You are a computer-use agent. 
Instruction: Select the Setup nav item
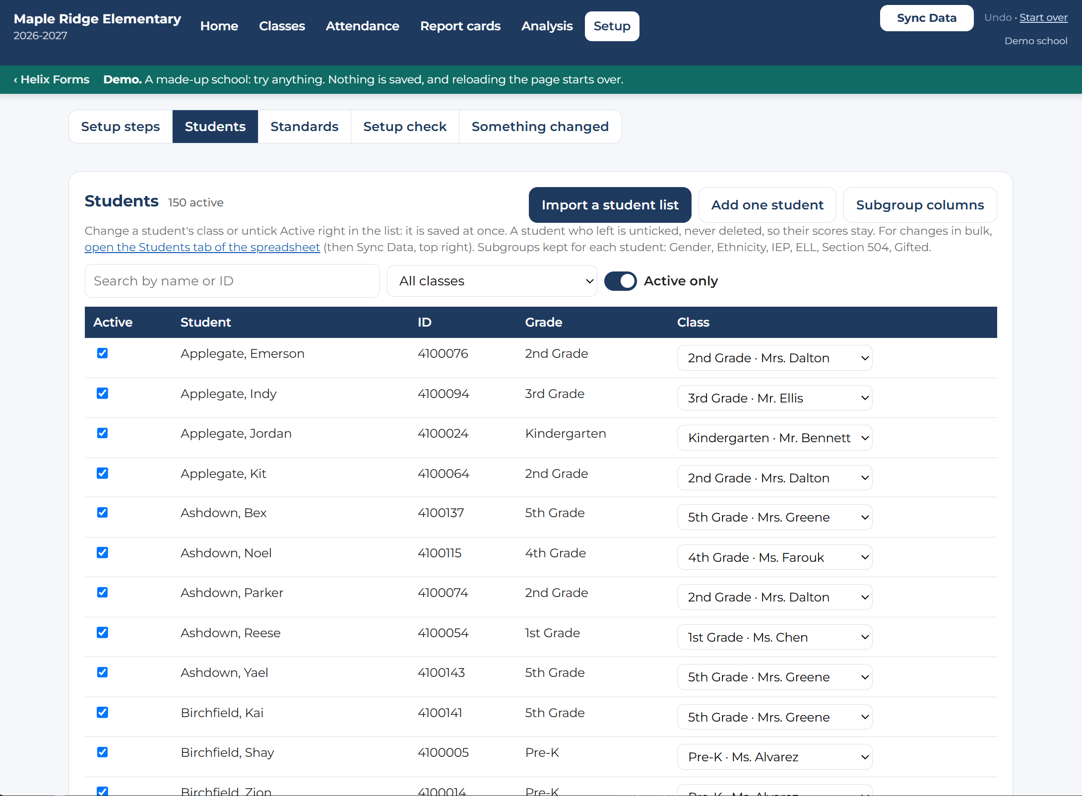click(x=612, y=26)
